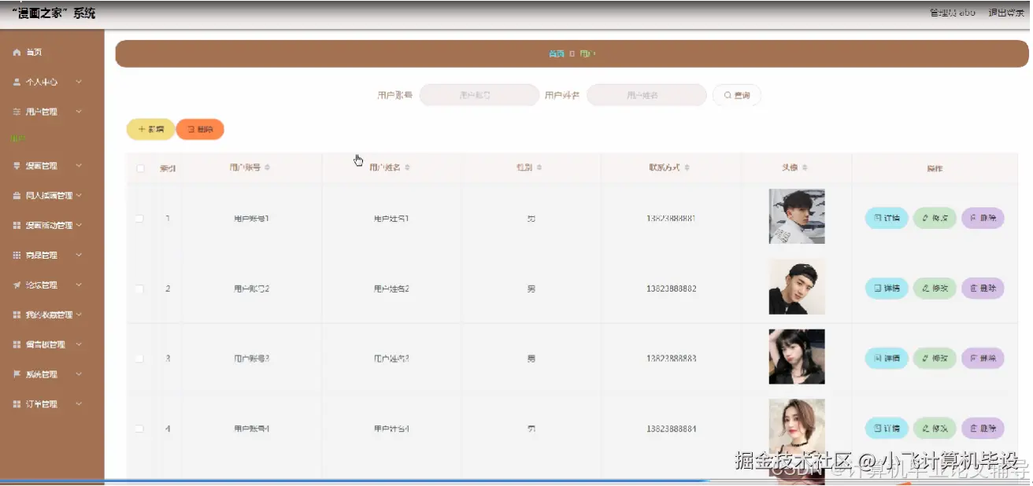Click 详情 button for 用户账号4
1033x486 pixels.
(887, 429)
